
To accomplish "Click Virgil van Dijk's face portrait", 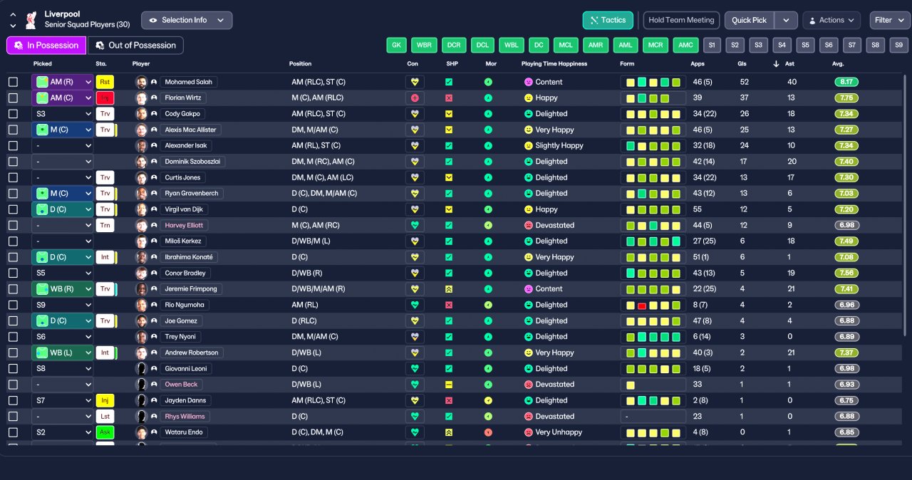I will click(141, 209).
